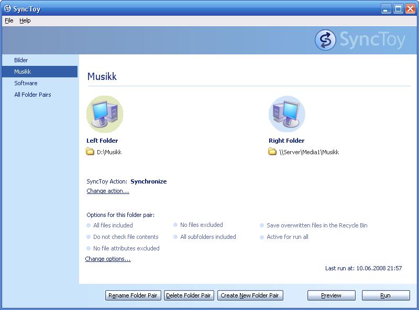Click the 'No files excluded' option text

[x=202, y=225]
